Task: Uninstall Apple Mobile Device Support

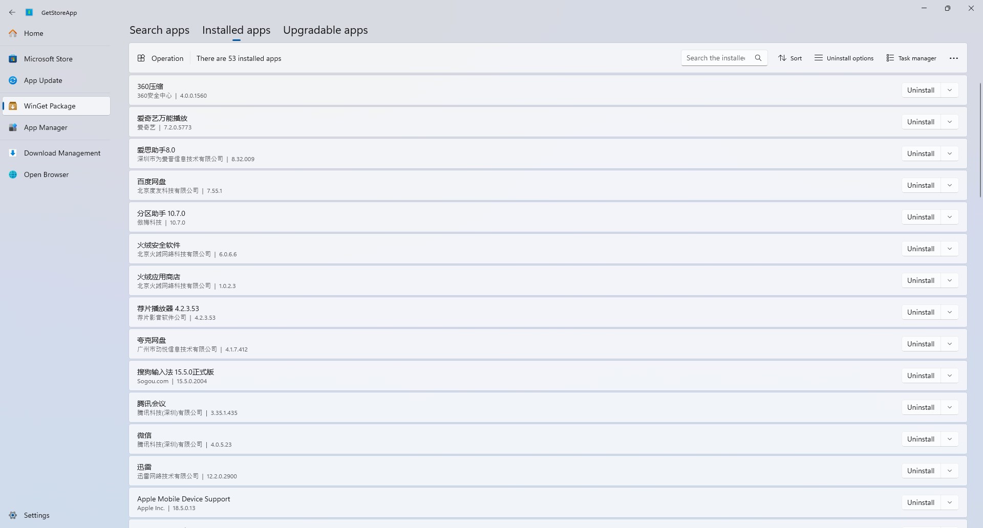Action: coord(921,502)
